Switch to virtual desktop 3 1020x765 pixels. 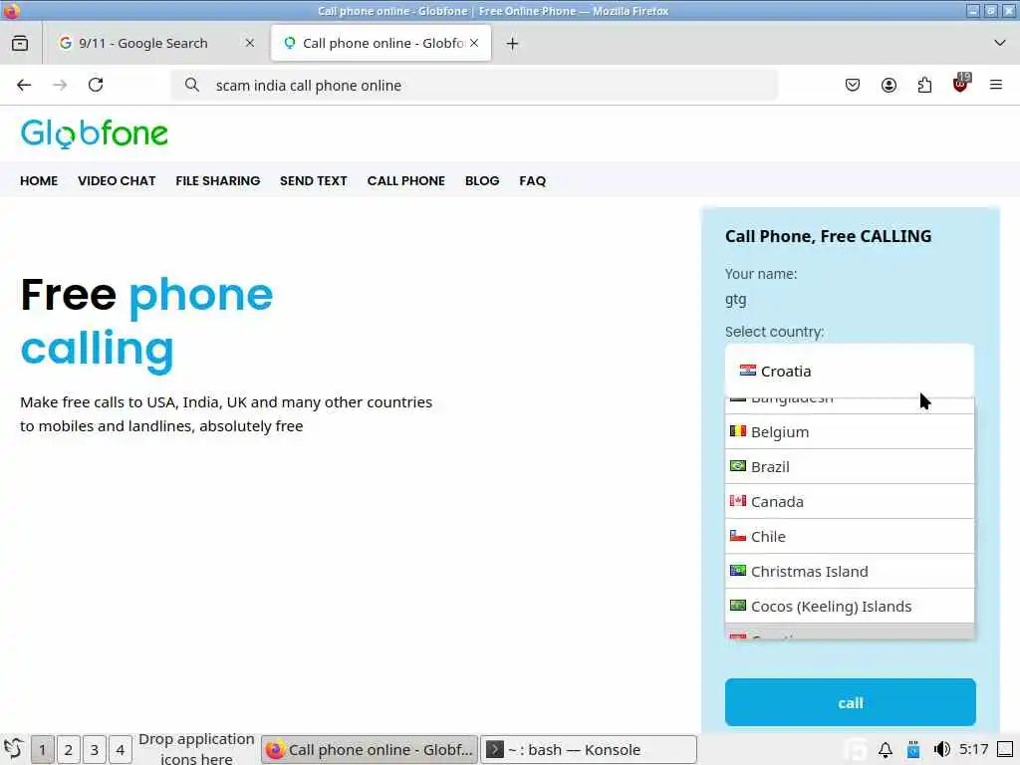click(x=95, y=750)
